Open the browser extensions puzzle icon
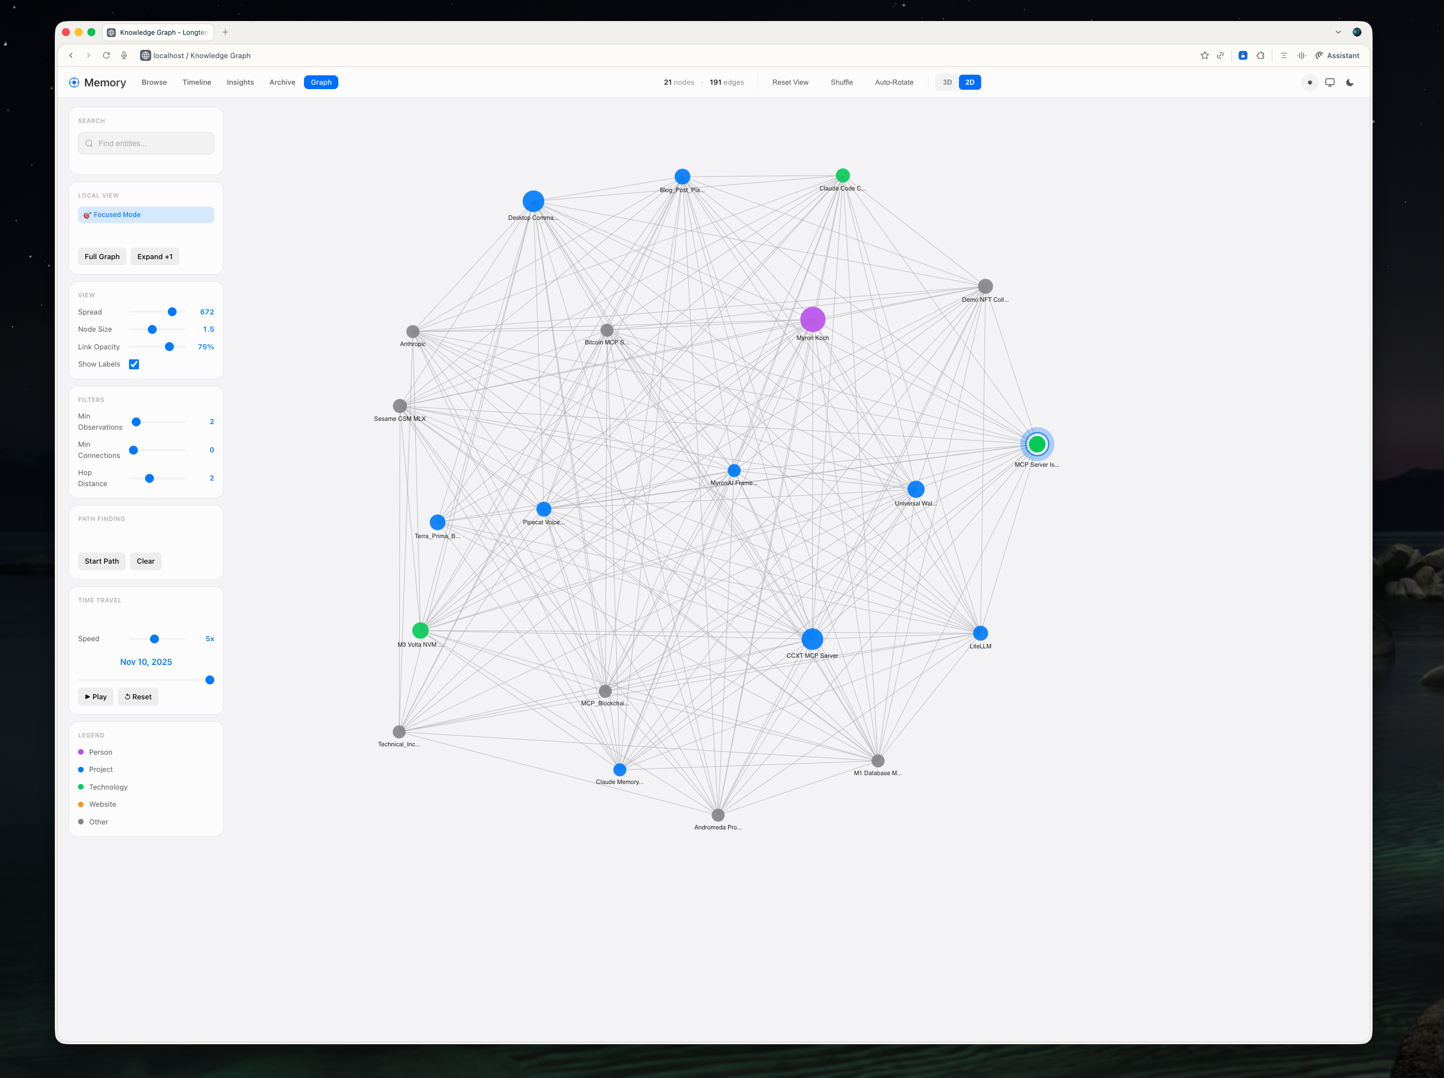The width and height of the screenshot is (1444, 1078). coord(1261,55)
